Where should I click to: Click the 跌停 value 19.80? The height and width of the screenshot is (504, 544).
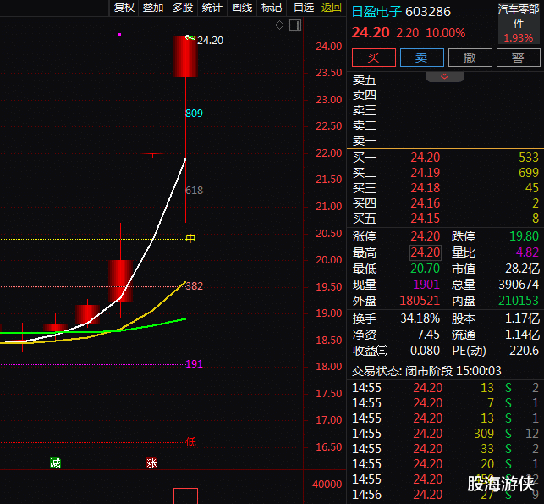pyautogui.click(x=524, y=236)
